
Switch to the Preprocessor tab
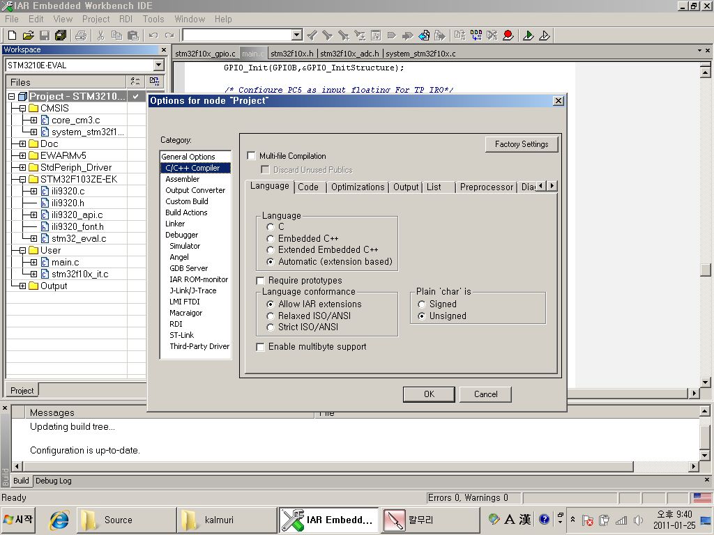pos(486,187)
